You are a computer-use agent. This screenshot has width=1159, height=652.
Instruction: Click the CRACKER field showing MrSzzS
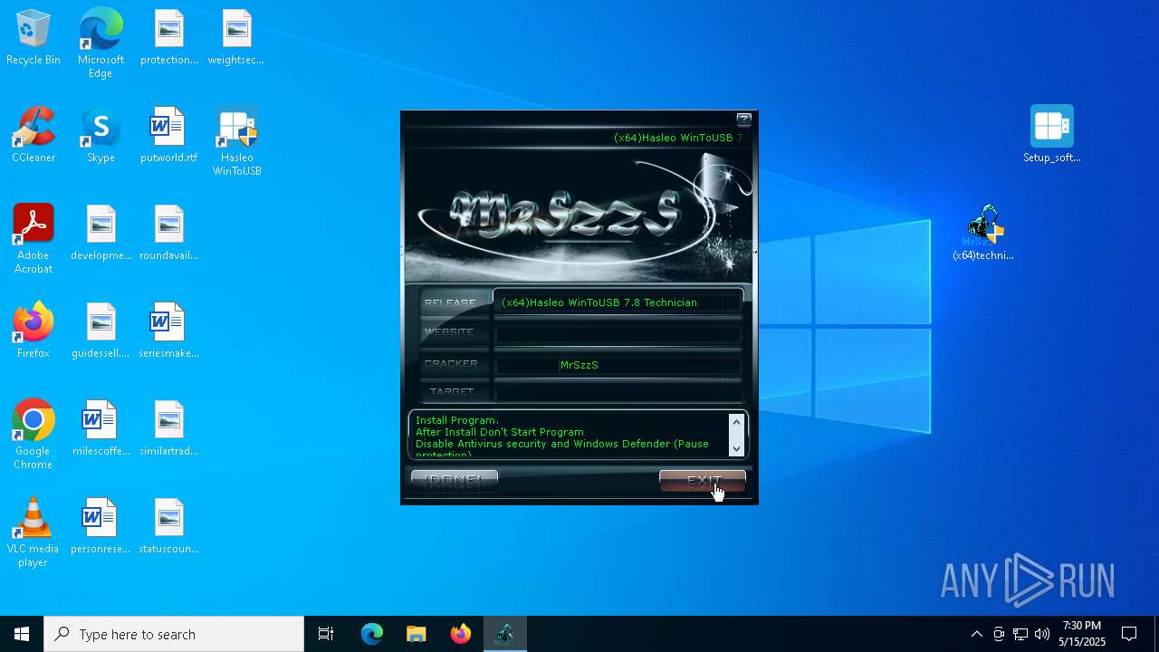coord(618,364)
